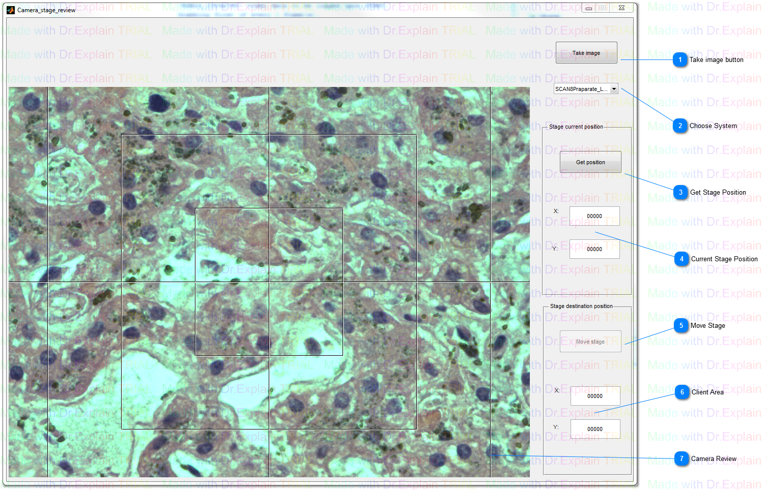The image size is (766, 490).
Task: Close the Camera_stage_review window
Action: (621, 8)
